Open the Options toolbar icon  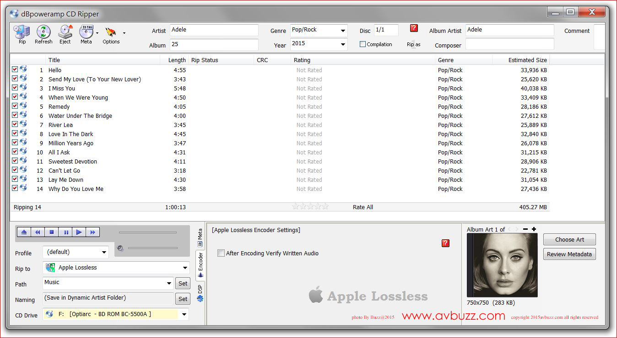tap(111, 34)
